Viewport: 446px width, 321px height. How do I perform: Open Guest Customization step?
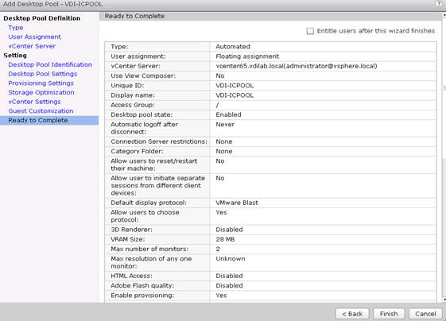[x=41, y=111]
